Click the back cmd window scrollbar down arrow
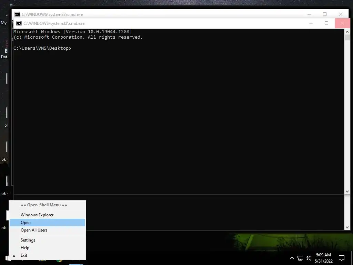353x265 pixels. coord(347,228)
